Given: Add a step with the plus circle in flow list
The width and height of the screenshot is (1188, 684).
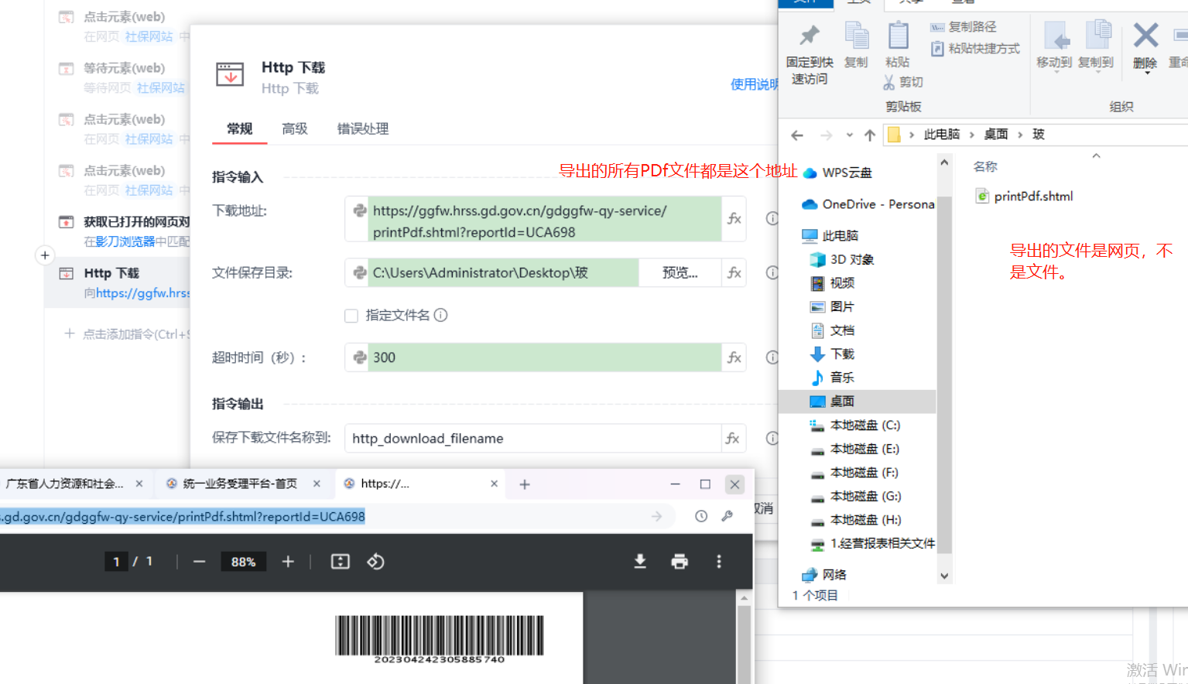Looking at the screenshot, I should coord(45,255).
